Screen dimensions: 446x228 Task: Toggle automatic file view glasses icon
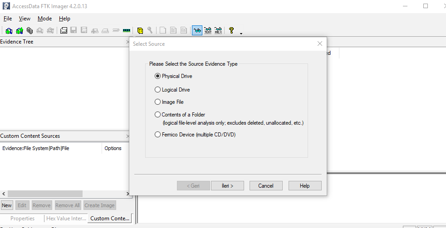(x=197, y=30)
